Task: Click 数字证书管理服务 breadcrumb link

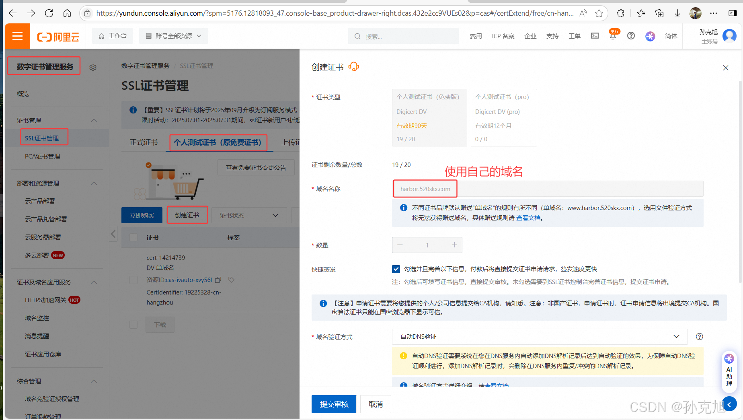Action: pyautogui.click(x=146, y=66)
